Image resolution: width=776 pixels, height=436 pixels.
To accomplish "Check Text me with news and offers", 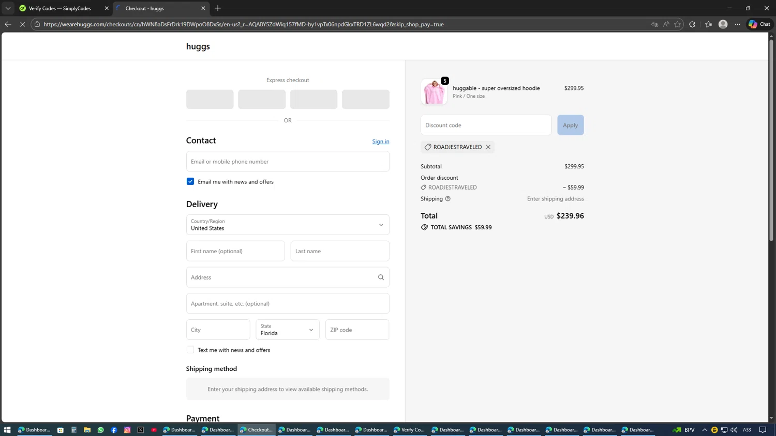I will pyautogui.click(x=190, y=350).
